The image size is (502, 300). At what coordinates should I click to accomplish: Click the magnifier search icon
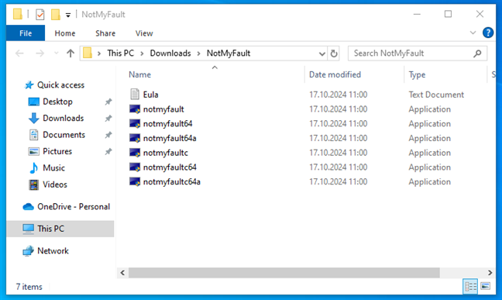[477, 53]
